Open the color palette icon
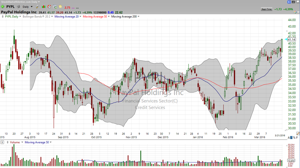The width and height of the screenshot is (300, 168). click(295, 12)
